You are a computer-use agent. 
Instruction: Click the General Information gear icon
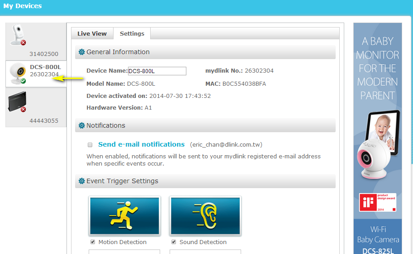pos(82,52)
